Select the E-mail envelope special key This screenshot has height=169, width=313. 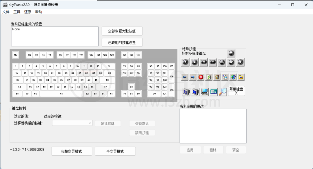[225, 77]
